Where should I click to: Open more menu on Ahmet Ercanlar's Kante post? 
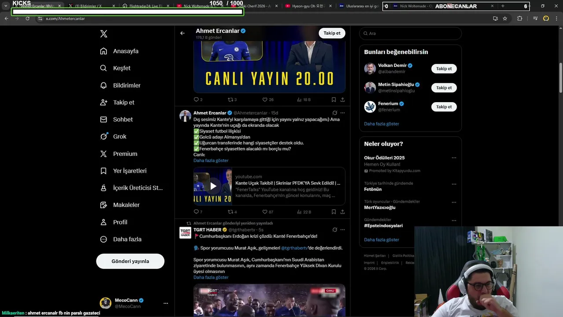(x=343, y=113)
